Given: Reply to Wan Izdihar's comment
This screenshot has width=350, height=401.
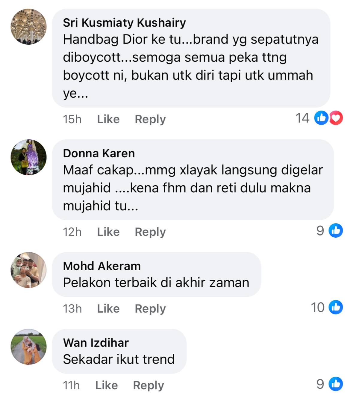Looking at the screenshot, I should (149, 385).
